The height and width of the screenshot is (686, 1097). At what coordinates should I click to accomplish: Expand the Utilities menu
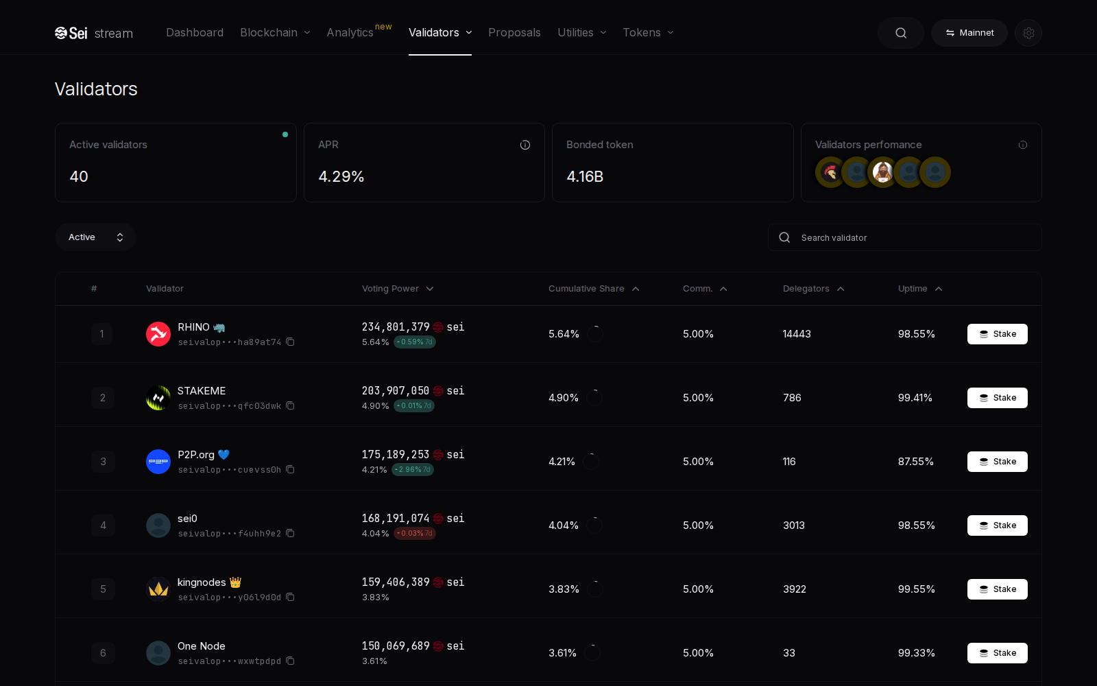(x=582, y=33)
